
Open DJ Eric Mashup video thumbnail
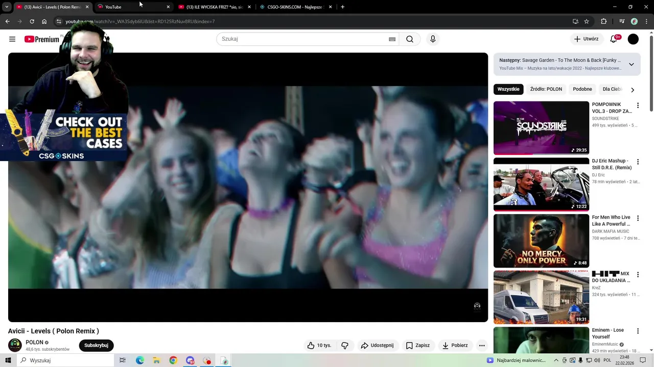click(x=541, y=185)
